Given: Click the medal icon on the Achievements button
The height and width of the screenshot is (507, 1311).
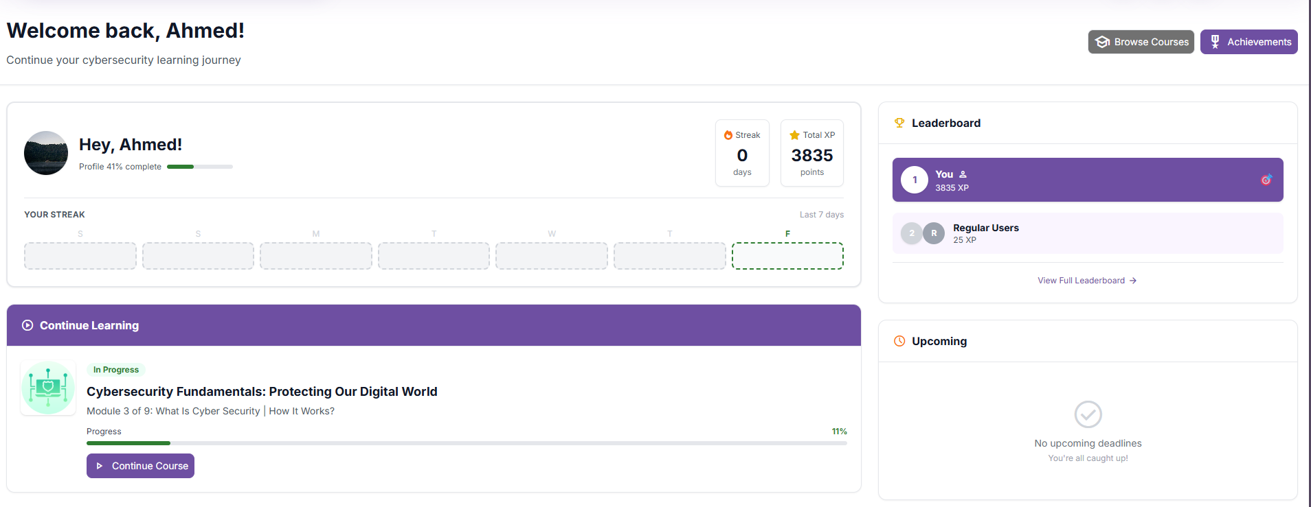Looking at the screenshot, I should tap(1215, 41).
